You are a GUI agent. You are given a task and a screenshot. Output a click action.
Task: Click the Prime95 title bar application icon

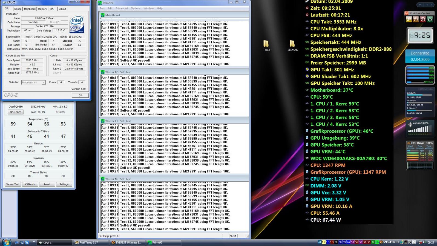point(100,3)
